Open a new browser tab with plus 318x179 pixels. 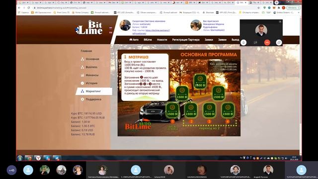276,2
